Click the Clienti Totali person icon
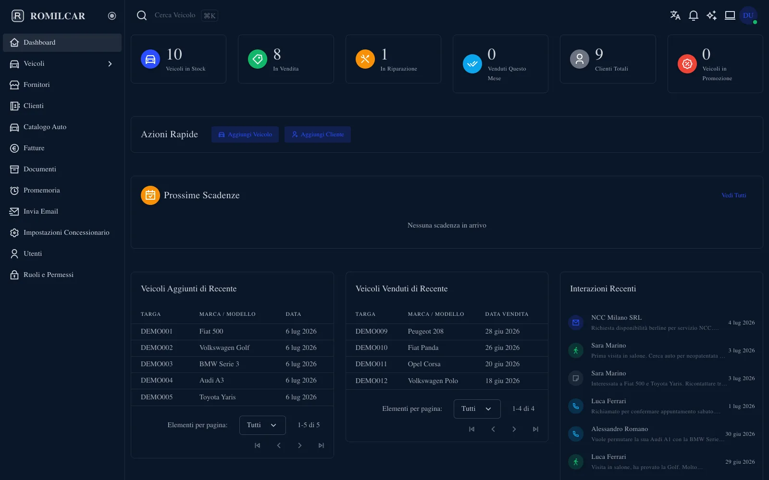This screenshot has width=769, height=480. point(580,59)
